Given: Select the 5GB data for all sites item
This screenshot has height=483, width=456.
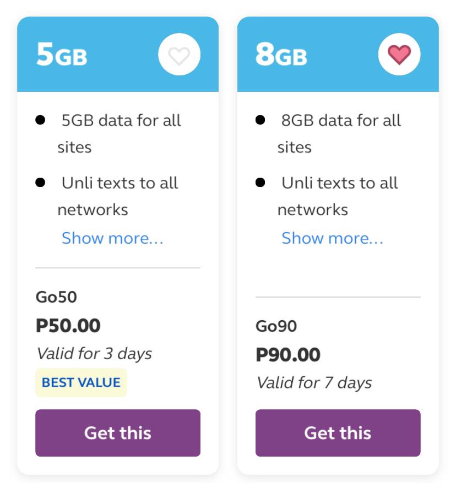Looking at the screenshot, I should coord(120,133).
